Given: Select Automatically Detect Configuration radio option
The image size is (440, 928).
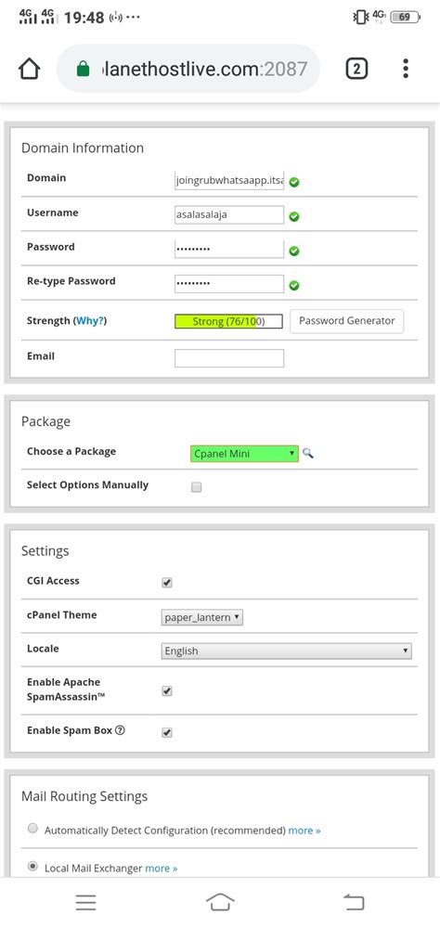Looking at the screenshot, I should [x=33, y=829].
